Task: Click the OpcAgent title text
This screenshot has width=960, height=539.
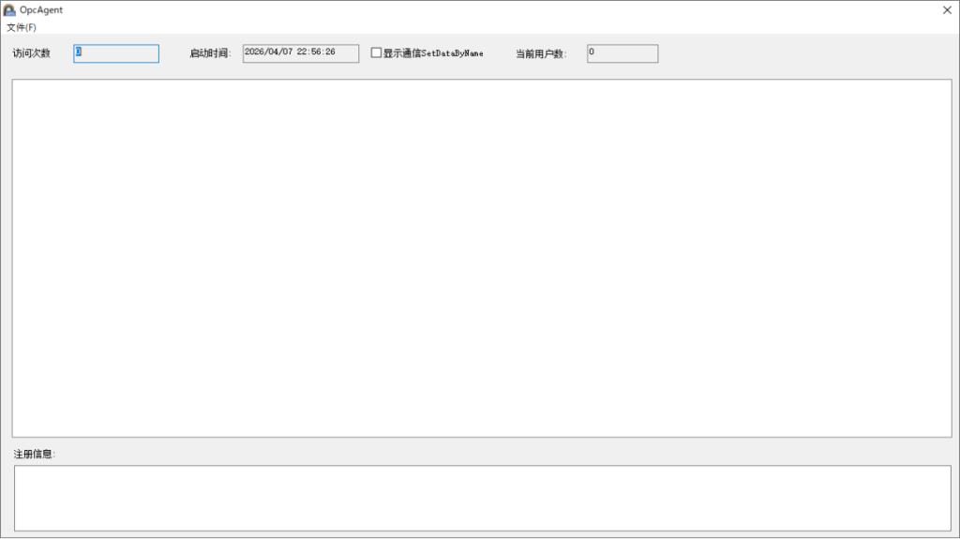Action: (x=41, y=9)
